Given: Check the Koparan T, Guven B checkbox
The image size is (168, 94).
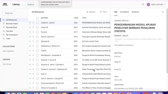Looking at the screenshot, I should click(x=37, y=60).
